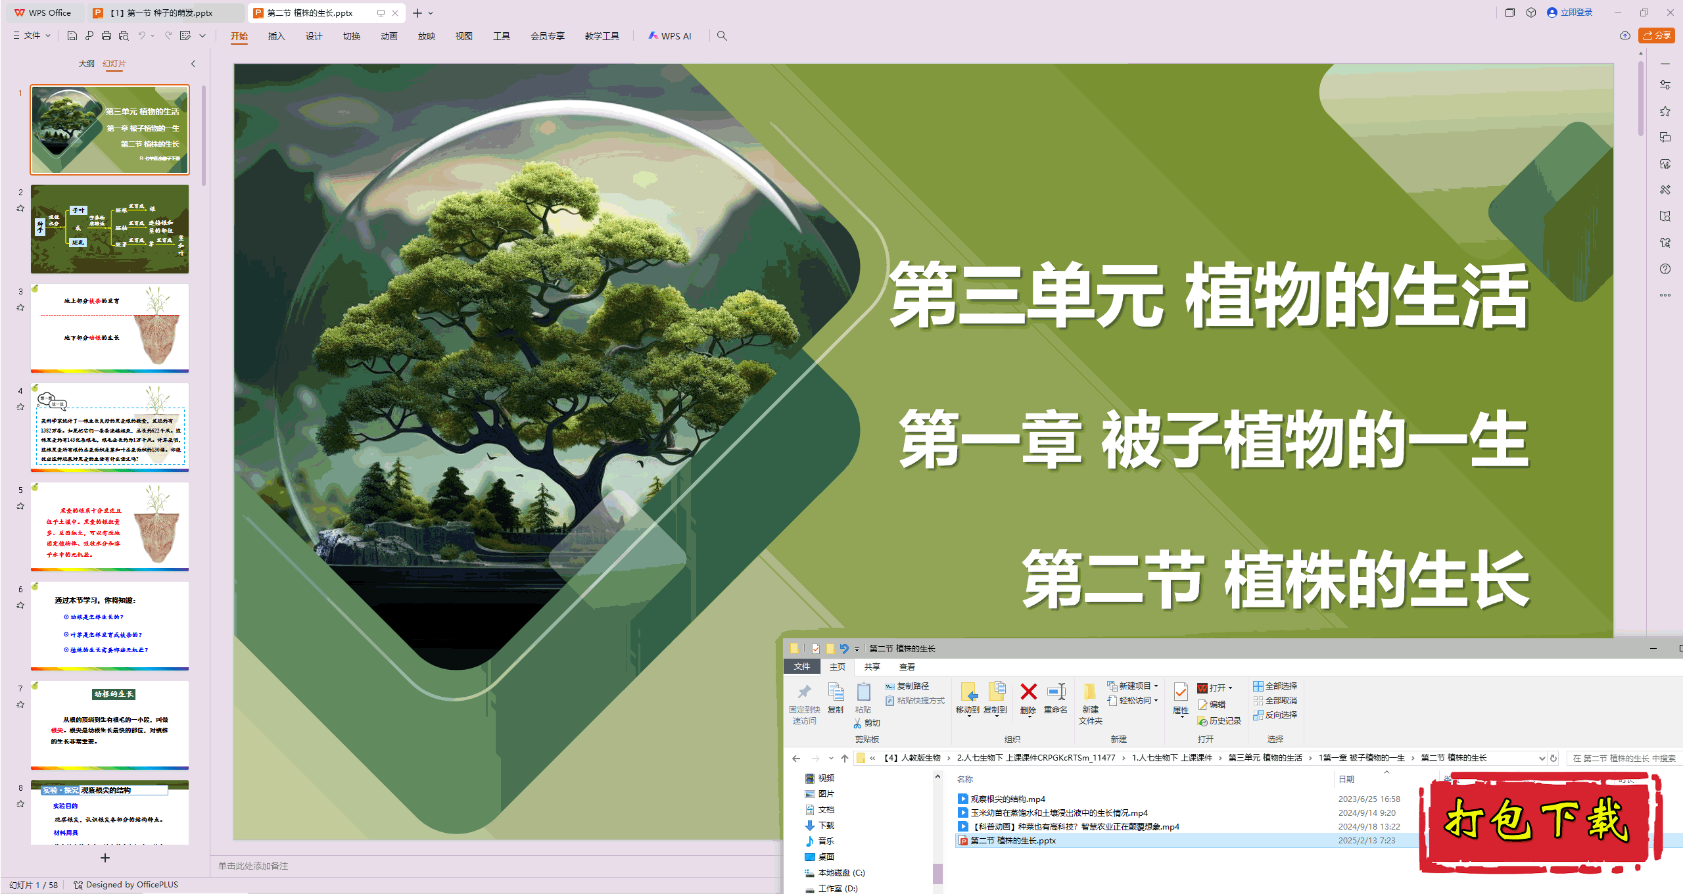This screenshot has width=1683, height=894.
Task: Open the help question mark sidebar icon
Action: pos(1665,269)
